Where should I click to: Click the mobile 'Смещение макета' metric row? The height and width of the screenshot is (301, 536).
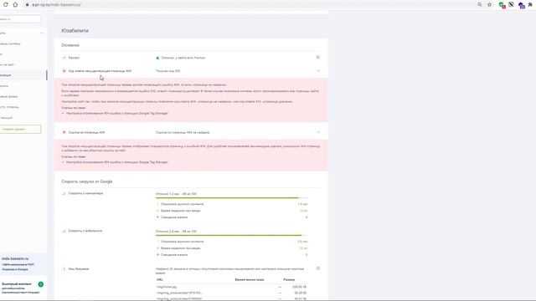pyautogui.click(x=232, y=254)
